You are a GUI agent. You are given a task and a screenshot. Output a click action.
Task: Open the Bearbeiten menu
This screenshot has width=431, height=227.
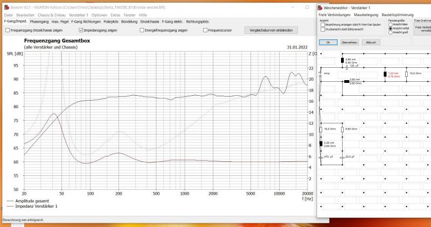click(25, 15)
